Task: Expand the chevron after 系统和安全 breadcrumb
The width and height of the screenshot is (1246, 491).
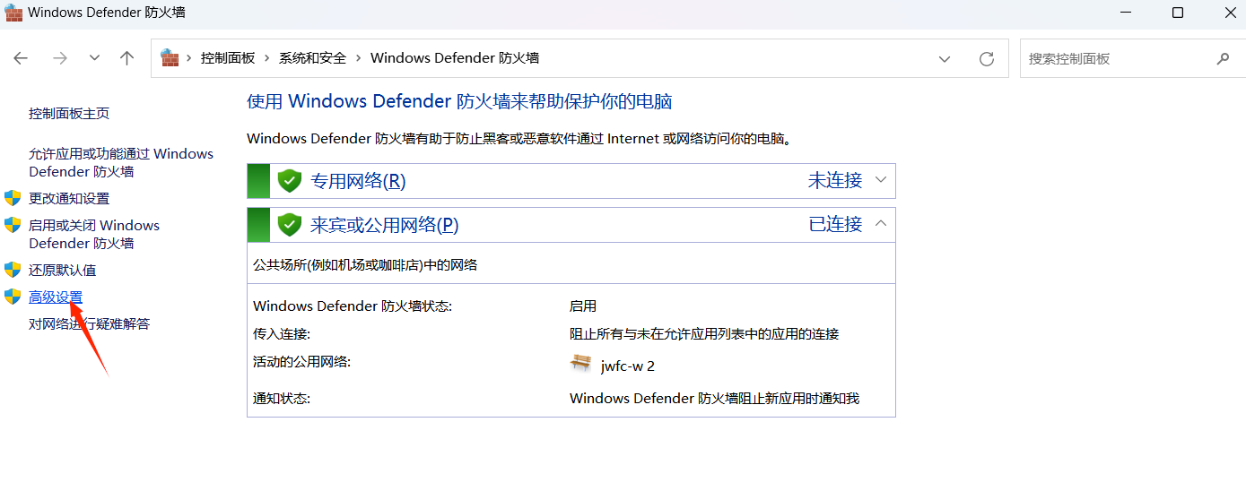Action: pos(359,58)
